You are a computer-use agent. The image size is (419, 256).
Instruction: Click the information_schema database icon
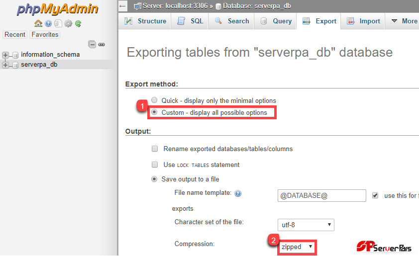click(x=15, y=55)
